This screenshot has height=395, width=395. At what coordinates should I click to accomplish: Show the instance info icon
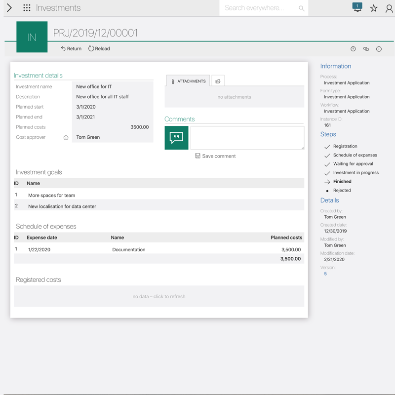[x=379, y=49]
